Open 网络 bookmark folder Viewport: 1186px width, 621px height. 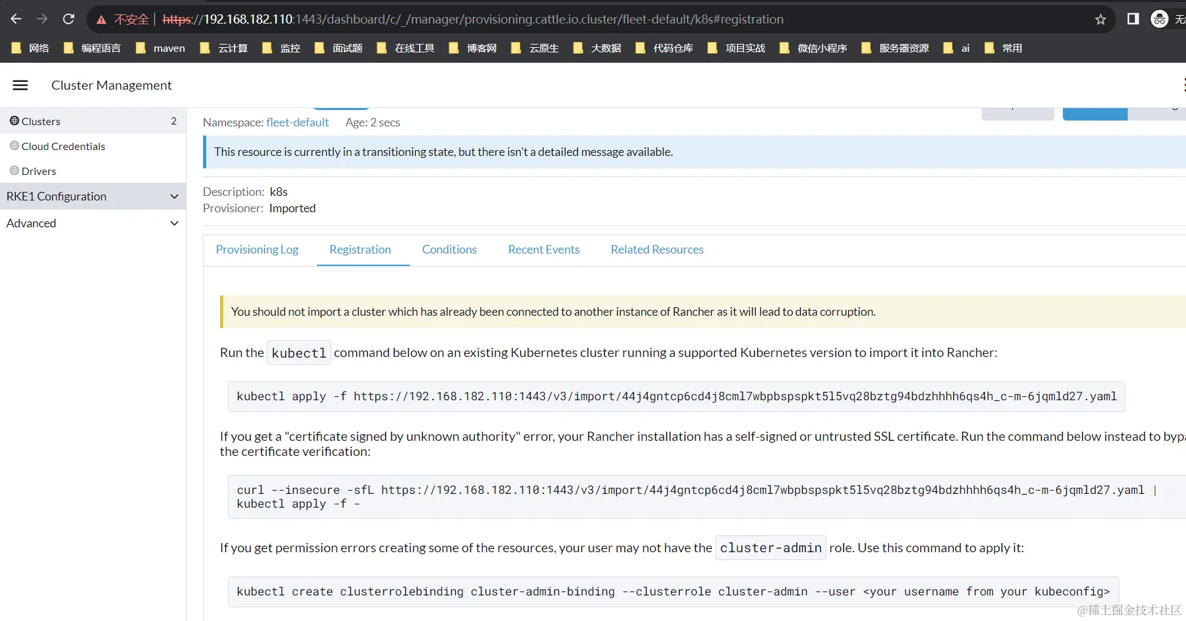point(30,48)
